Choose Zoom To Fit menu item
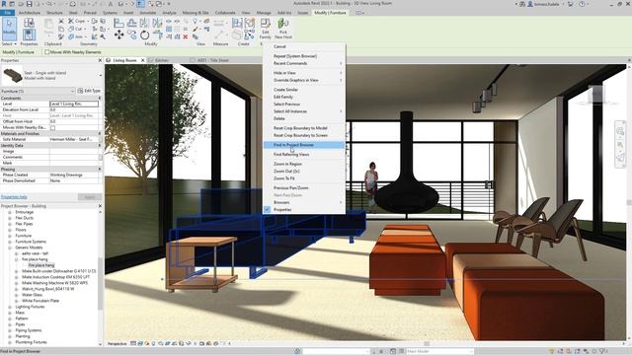 (304, 178)
